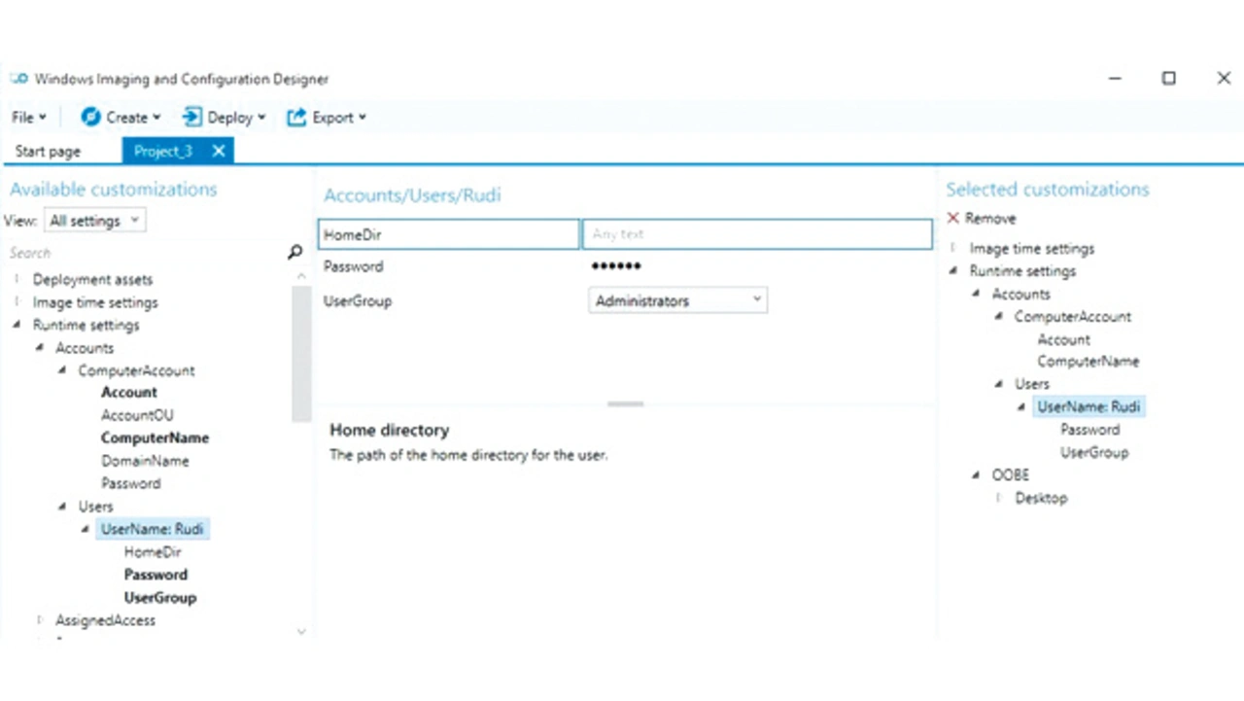Select Desktop under OOBE

pos(1041,498)
